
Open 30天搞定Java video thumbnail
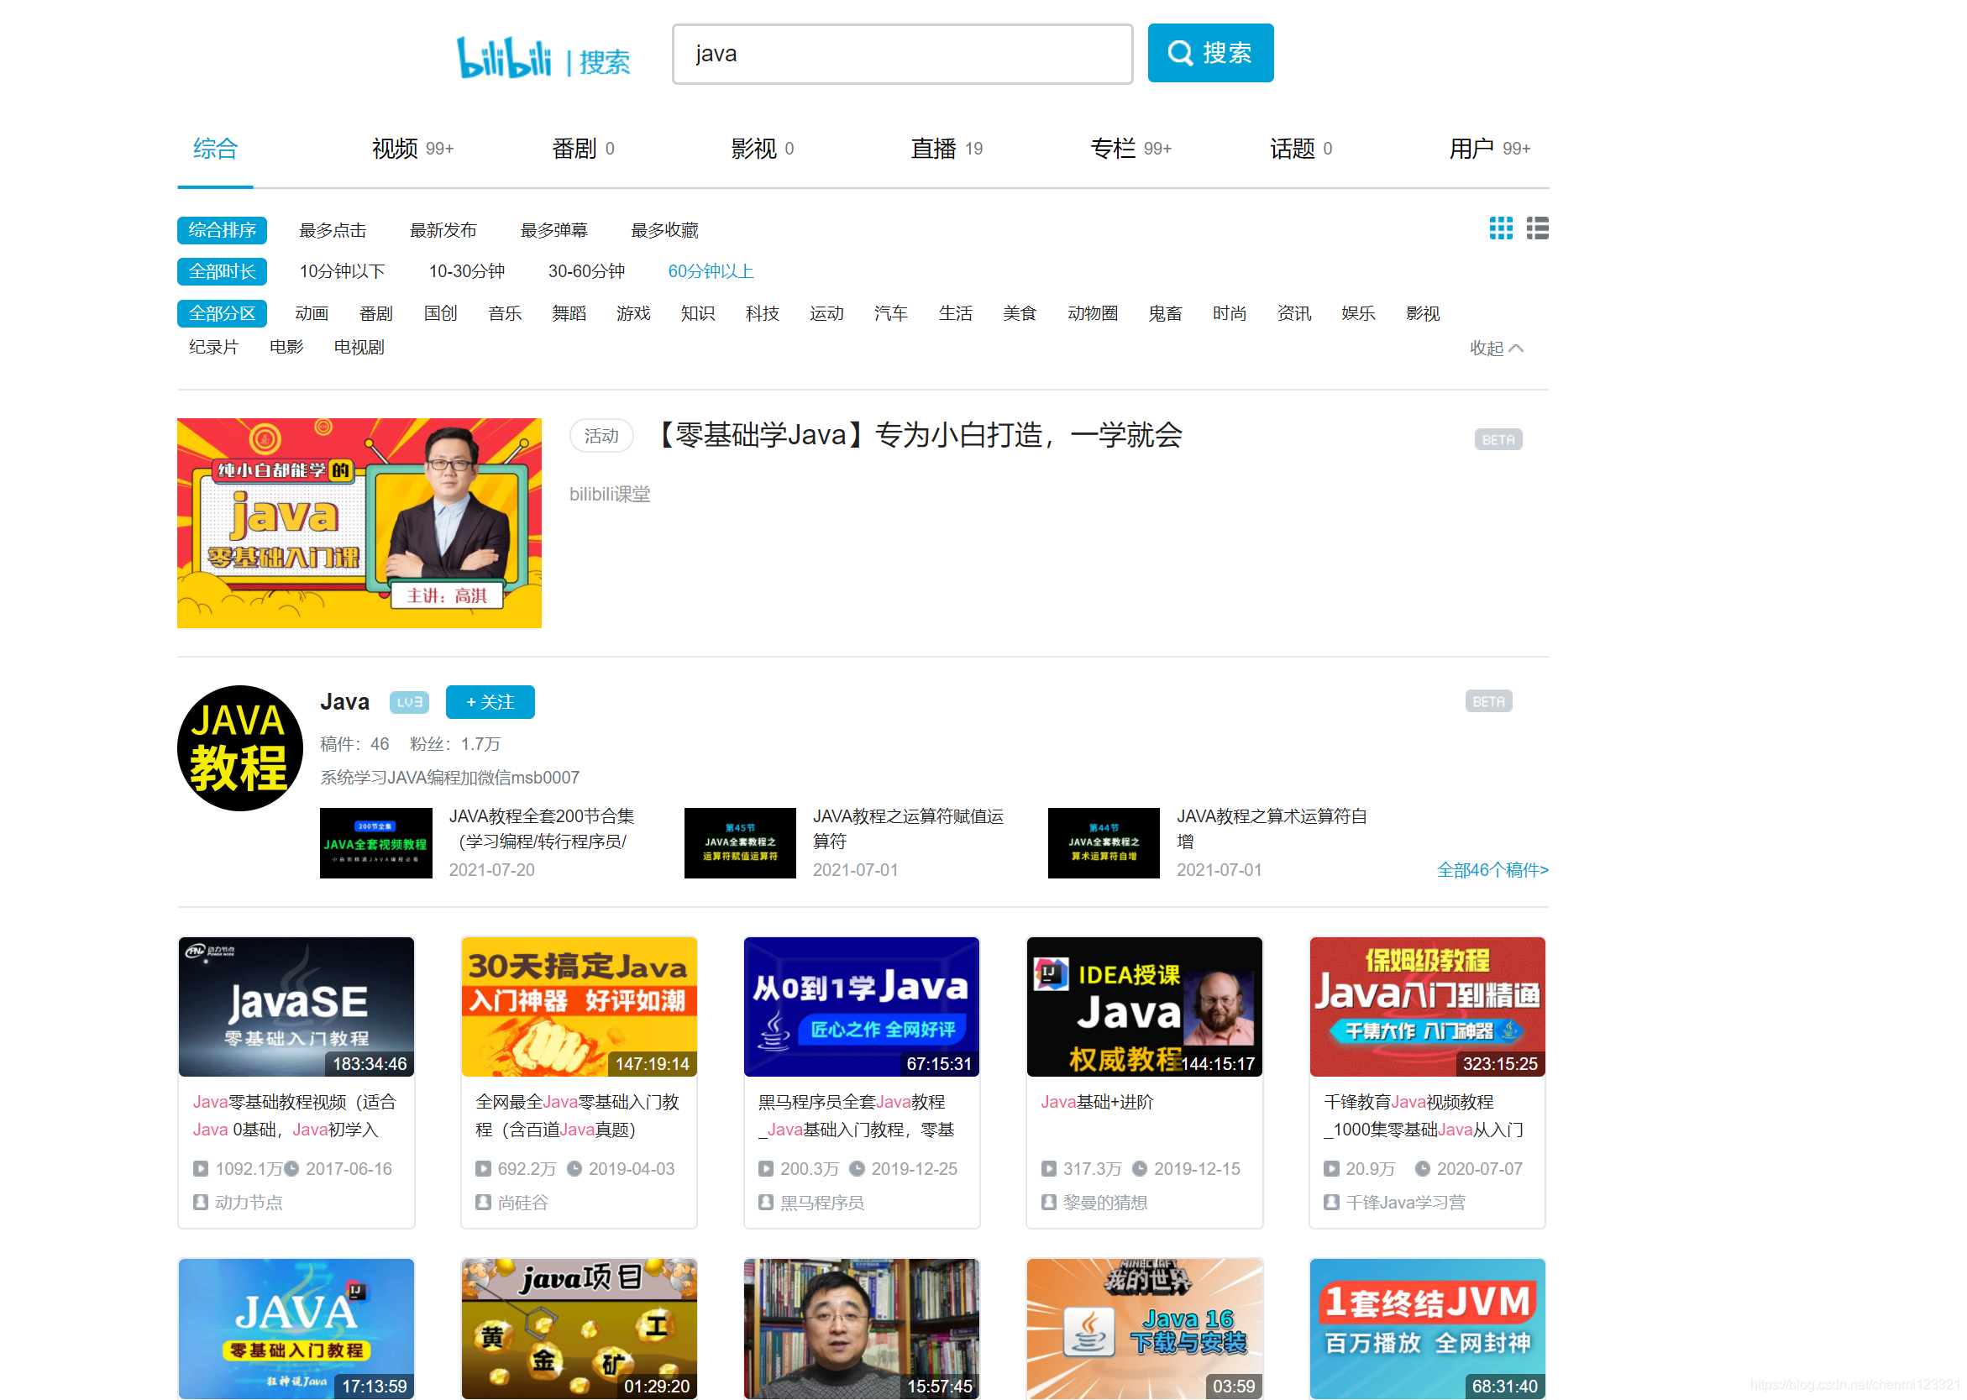click(x=580, y=1007)
